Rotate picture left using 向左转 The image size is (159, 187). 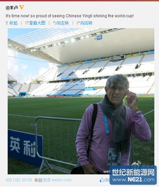pyautogui.click(x=63, y=23)
